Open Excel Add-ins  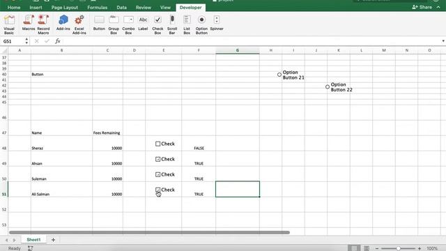point(79,24)
